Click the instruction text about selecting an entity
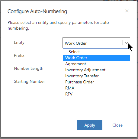 click(59, 25)
